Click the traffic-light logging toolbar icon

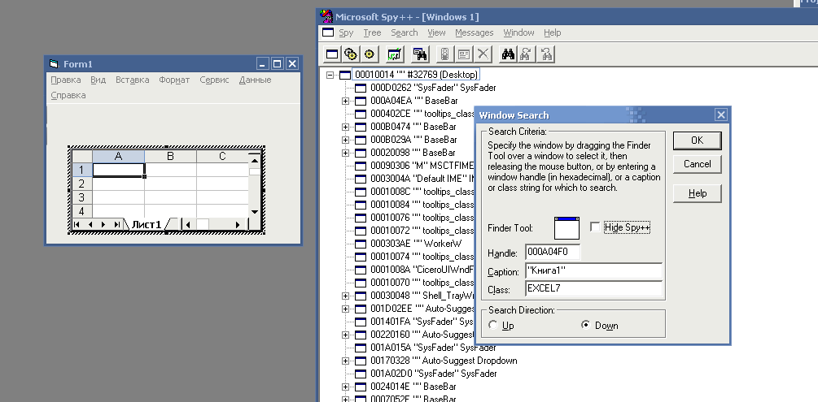pyautogui.click(x=445, y=54)
